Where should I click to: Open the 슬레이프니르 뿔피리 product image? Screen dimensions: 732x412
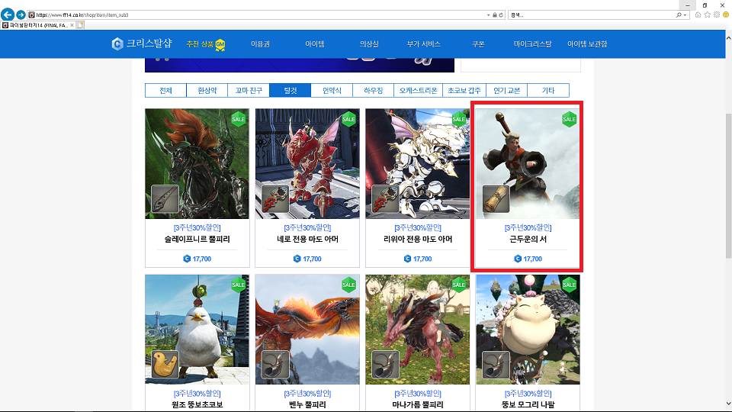click(x=197, y=163)
